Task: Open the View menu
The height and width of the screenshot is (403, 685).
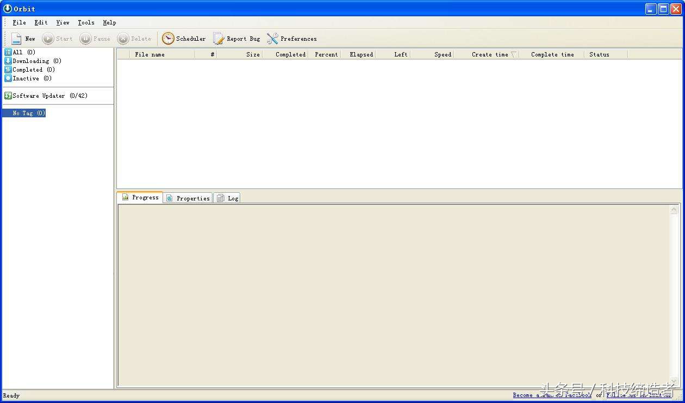Action: click(x=63, y=22)
